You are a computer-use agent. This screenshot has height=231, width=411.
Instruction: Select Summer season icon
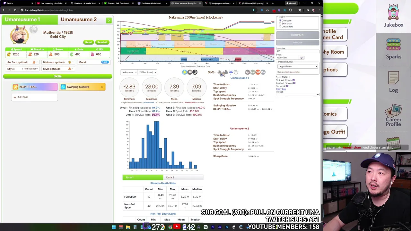[x=253, y=72]
